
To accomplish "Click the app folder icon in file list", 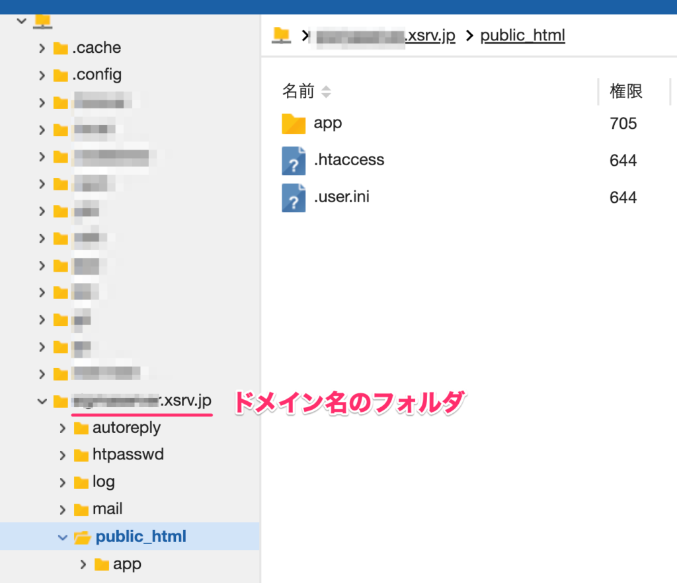I will (294, 124).
